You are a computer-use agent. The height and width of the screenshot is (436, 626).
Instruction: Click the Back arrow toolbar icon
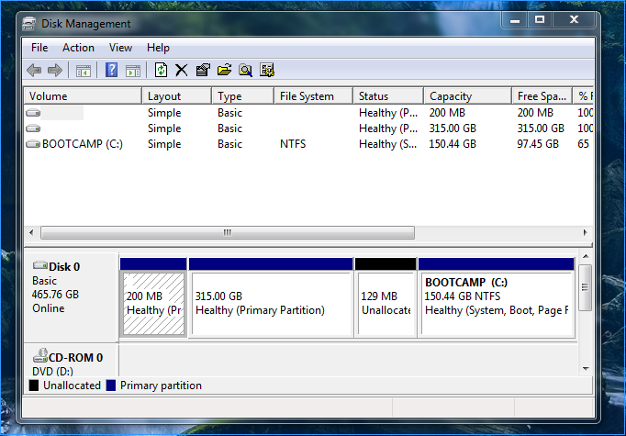click(34, 71)
